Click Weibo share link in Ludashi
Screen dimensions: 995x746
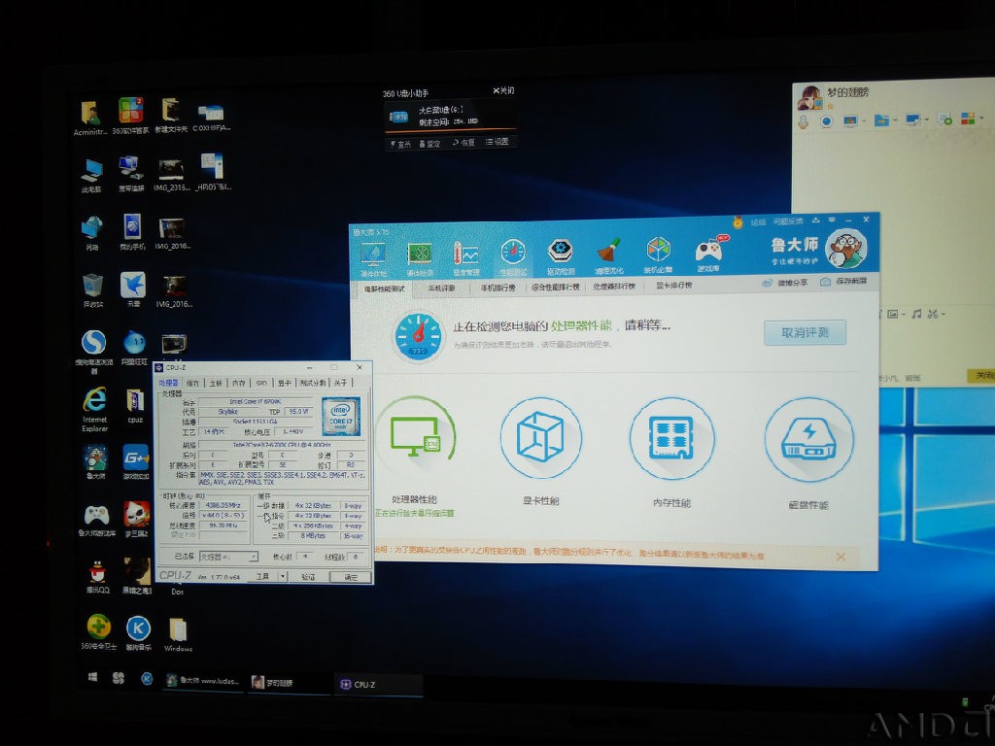pos(785,283)
